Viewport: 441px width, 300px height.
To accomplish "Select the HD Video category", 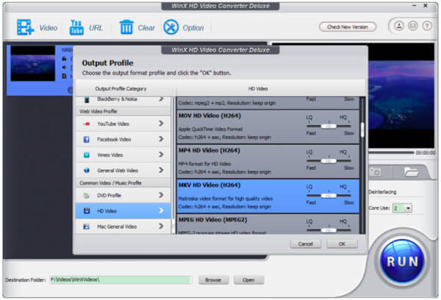I will point(123,210).
